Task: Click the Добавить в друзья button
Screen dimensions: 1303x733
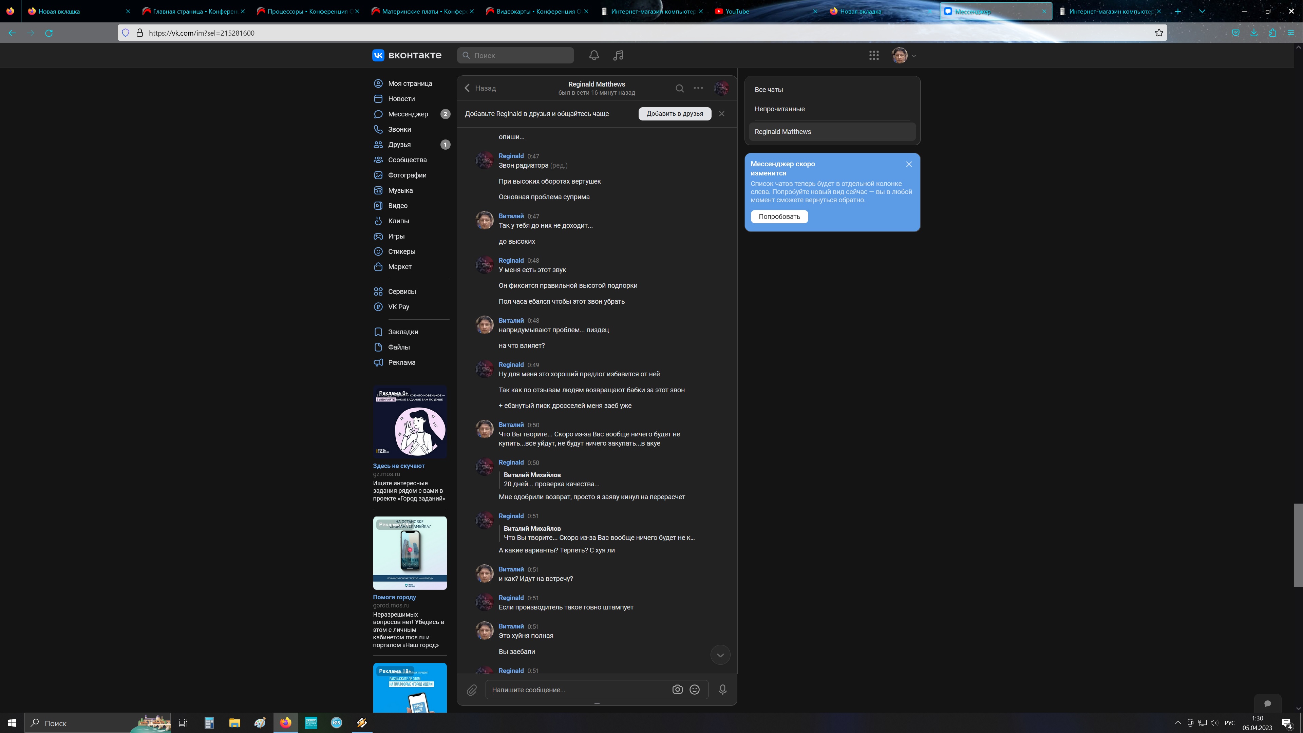Action: click(x=674, y=114)
